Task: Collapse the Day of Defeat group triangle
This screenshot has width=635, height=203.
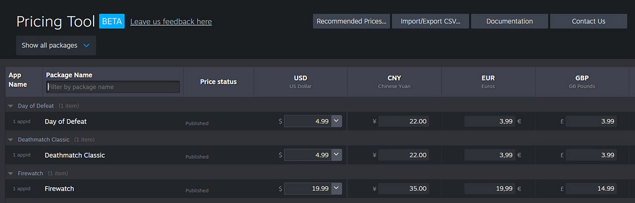Action: 11,106
